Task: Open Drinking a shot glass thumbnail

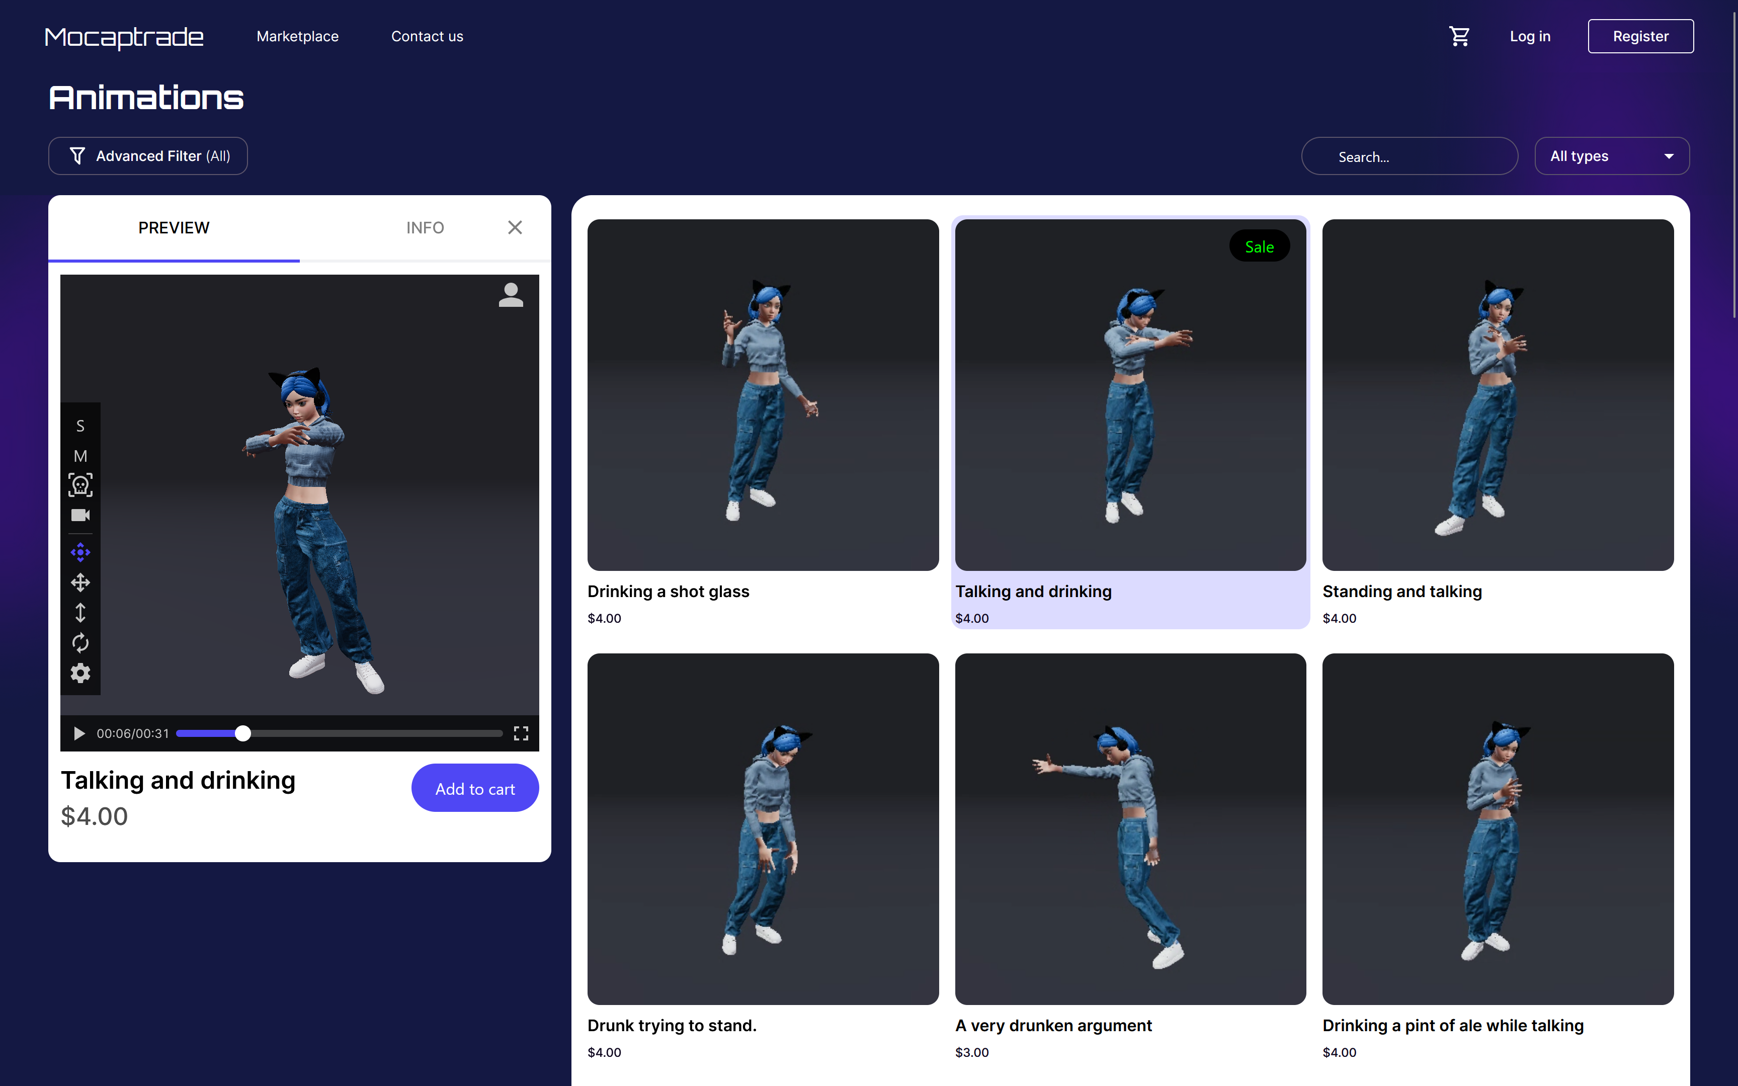Action: [x=763, y=395]
